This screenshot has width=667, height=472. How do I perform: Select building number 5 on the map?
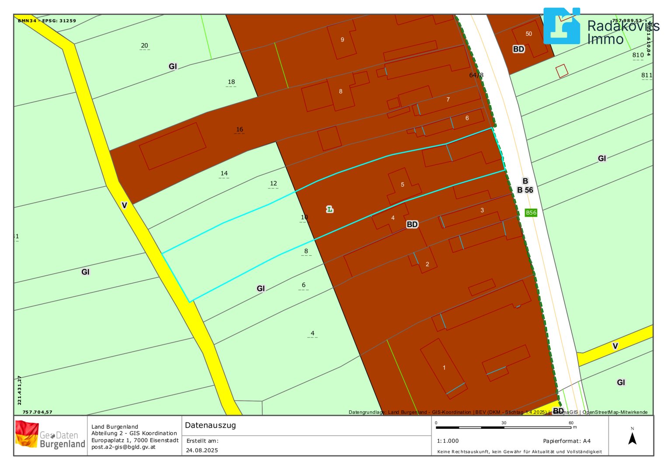point(403,184)
